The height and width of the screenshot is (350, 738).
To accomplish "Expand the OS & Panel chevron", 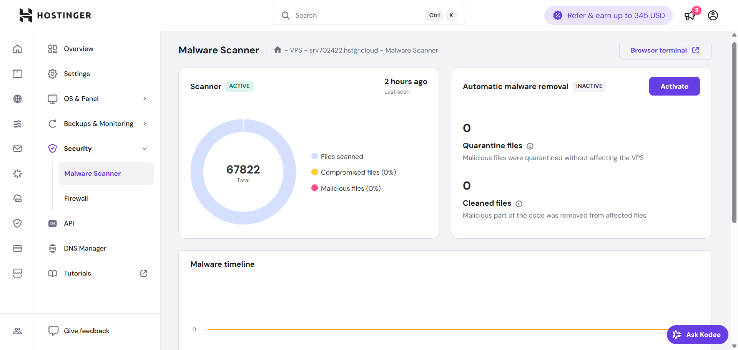I will click(145, 99).
